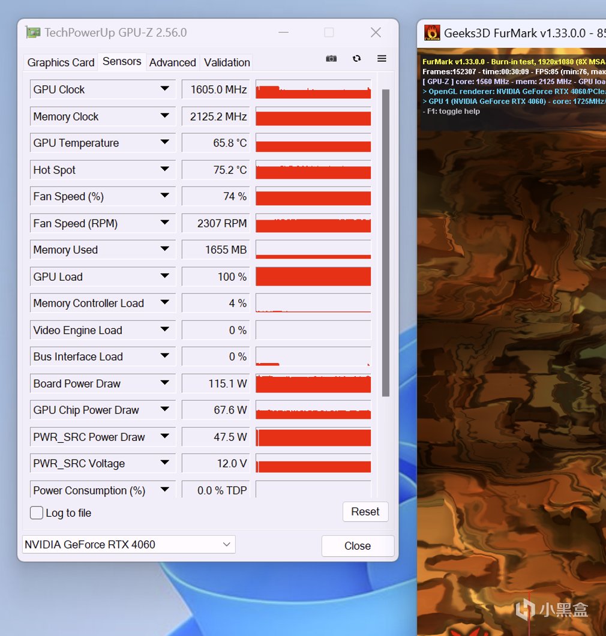
Task: Open the GPU Load sensor dropdown
Action: click(164, 276)
